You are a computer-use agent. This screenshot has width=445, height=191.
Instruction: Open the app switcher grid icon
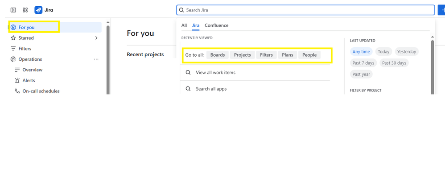[x=25, y=10]
